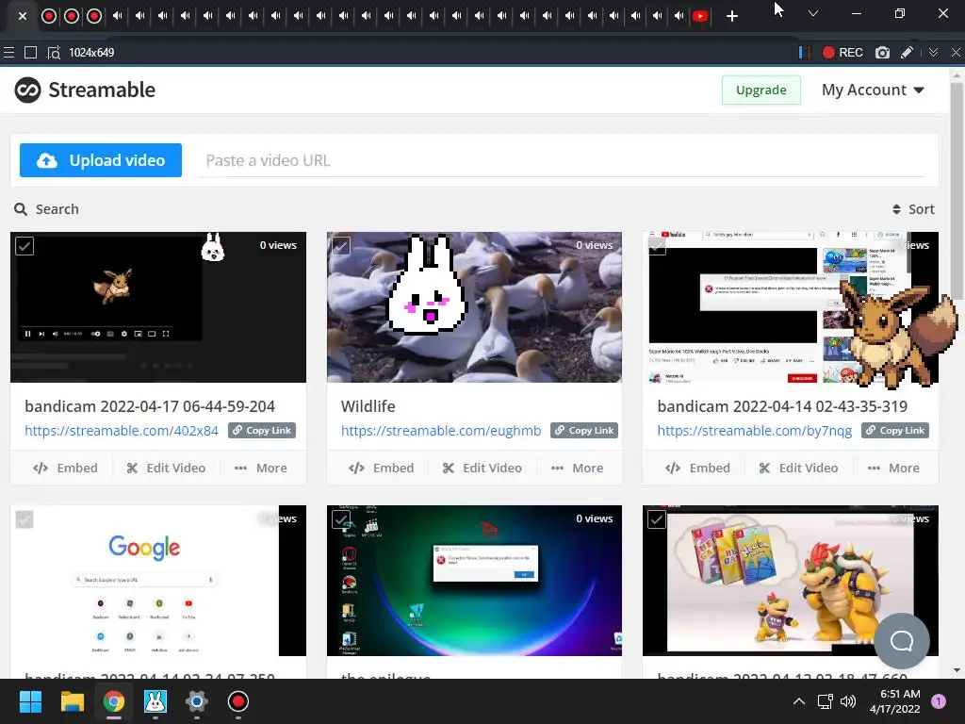Open the notification badge in the tray
Screen dimensions: 965x724
click(939, 700)
